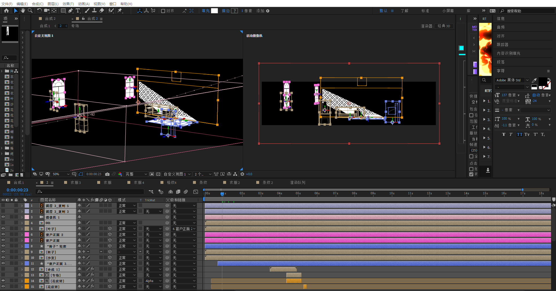The height and width of the screenshot is (291, 556).
Task: Activate the Puppet Pin tool
Action: (x=120, y=11)
